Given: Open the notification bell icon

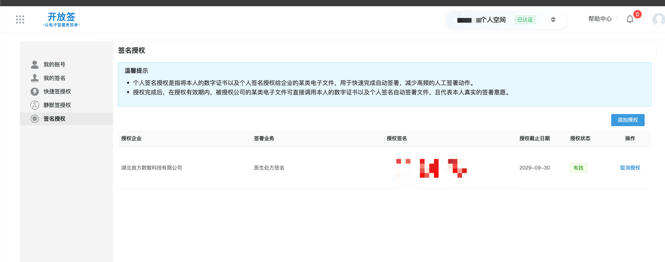Looking at the screenshot, I should 630,19.
